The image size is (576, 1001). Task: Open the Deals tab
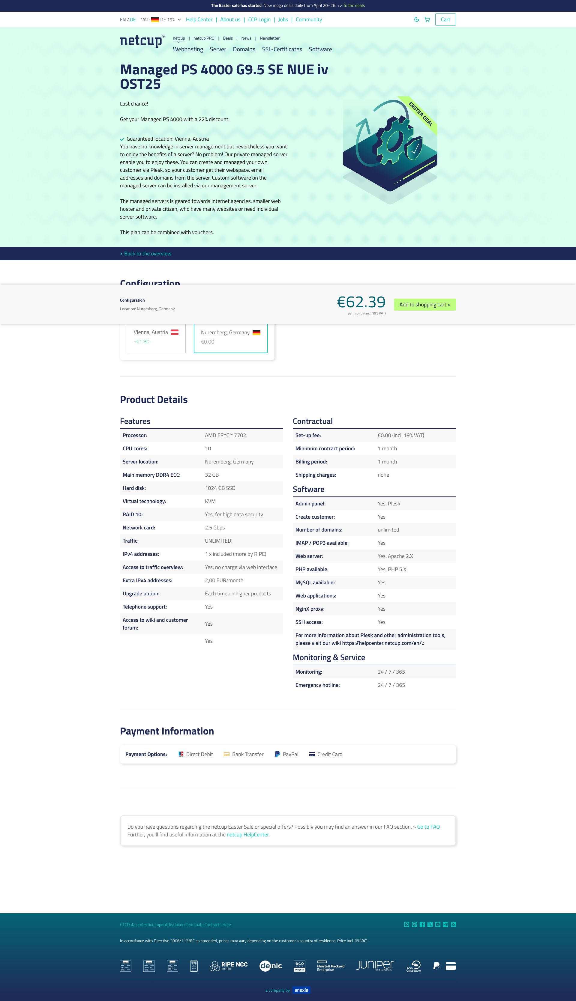pyautogui.click(x=228, y=38)
